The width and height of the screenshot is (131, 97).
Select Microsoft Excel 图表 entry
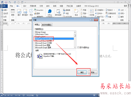54,45
